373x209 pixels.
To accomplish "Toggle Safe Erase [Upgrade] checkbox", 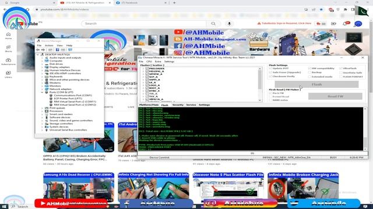I will click(x=270, y=72).
